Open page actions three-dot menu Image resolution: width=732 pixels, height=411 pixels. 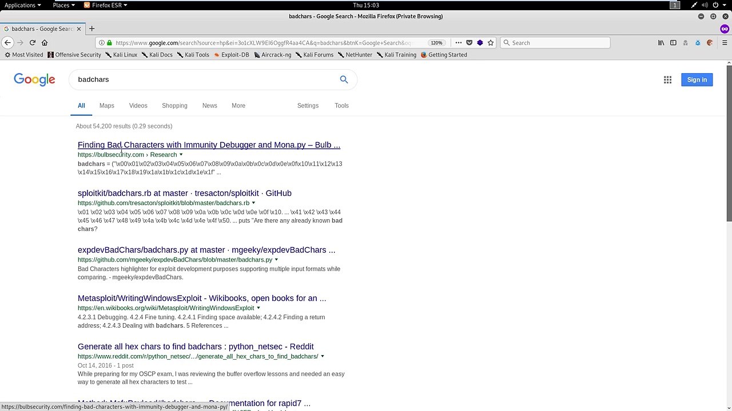(458, 43)
